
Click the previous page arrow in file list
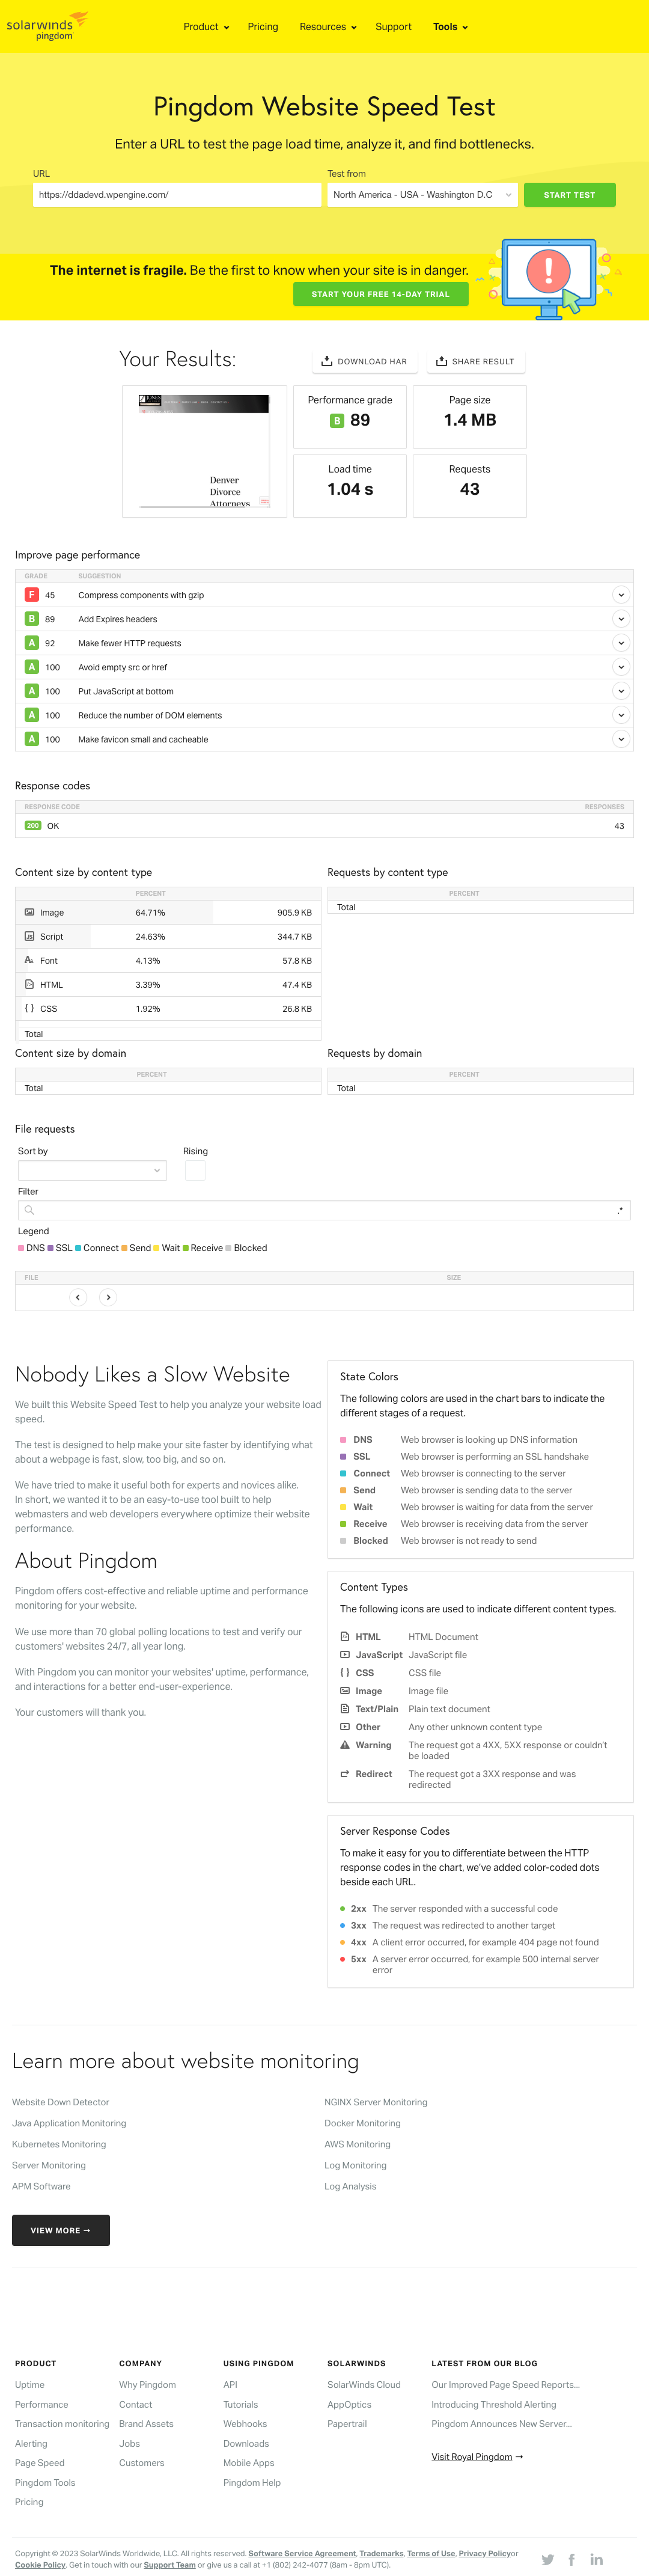pyautogui.click(x=78, y=1297)
